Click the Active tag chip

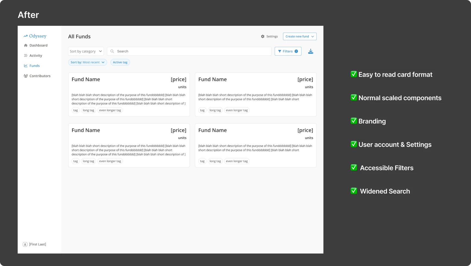click(x=120, y=62)
